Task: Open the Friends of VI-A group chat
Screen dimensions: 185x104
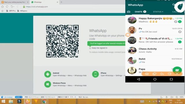Action: point(155,40)
